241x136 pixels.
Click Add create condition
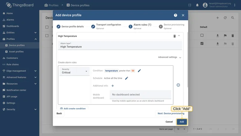point(73,108)
